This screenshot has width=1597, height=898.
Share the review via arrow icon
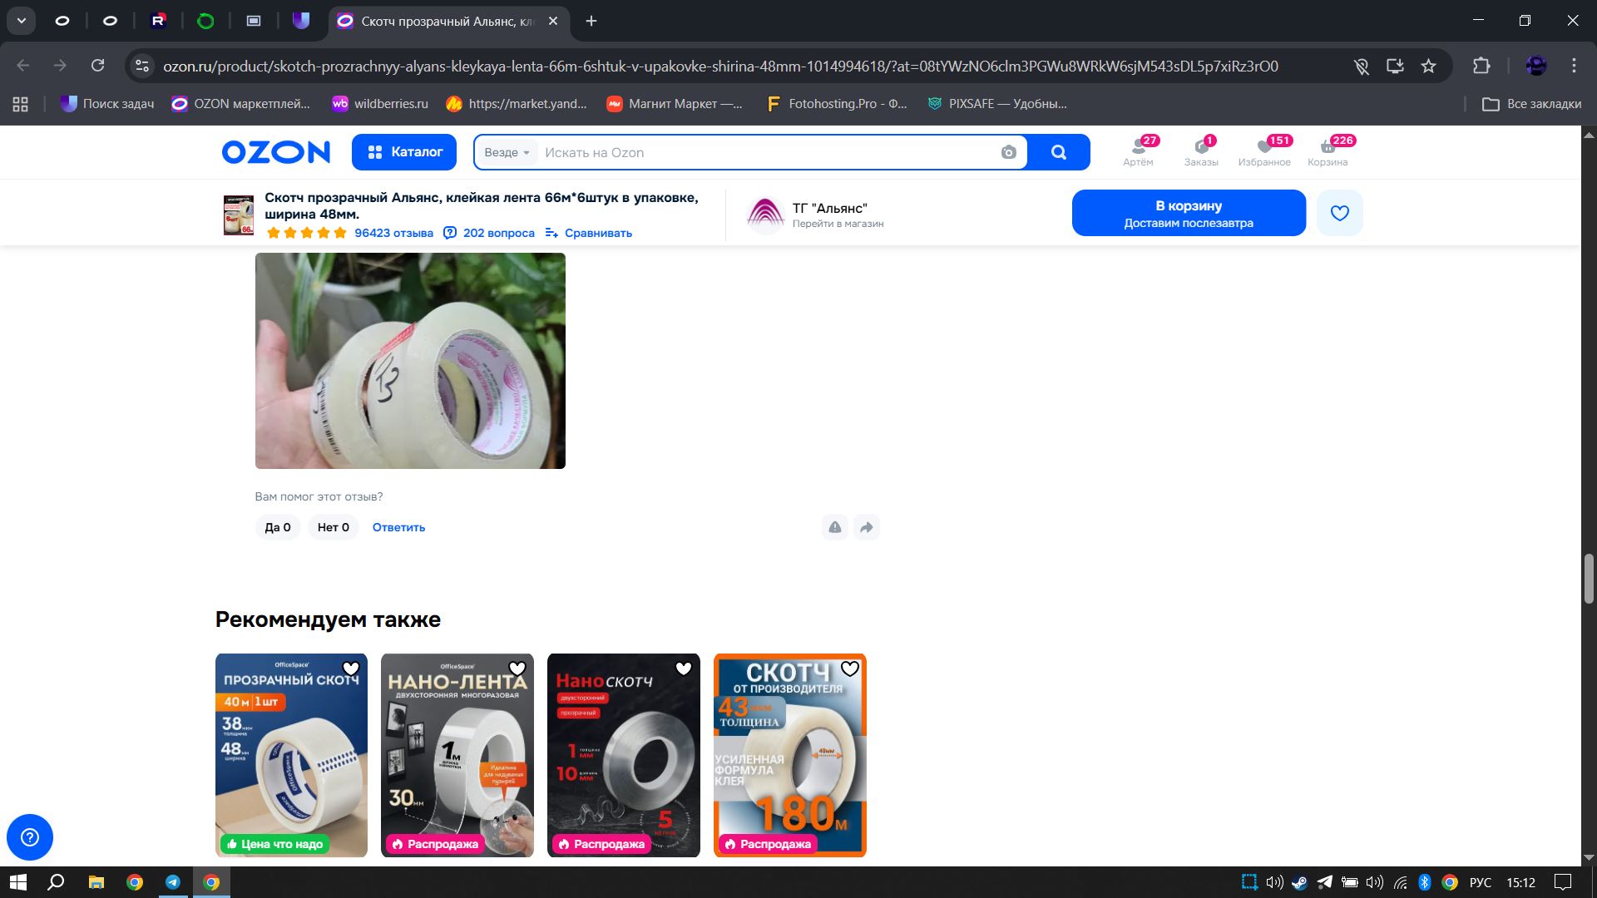[866, 527]
